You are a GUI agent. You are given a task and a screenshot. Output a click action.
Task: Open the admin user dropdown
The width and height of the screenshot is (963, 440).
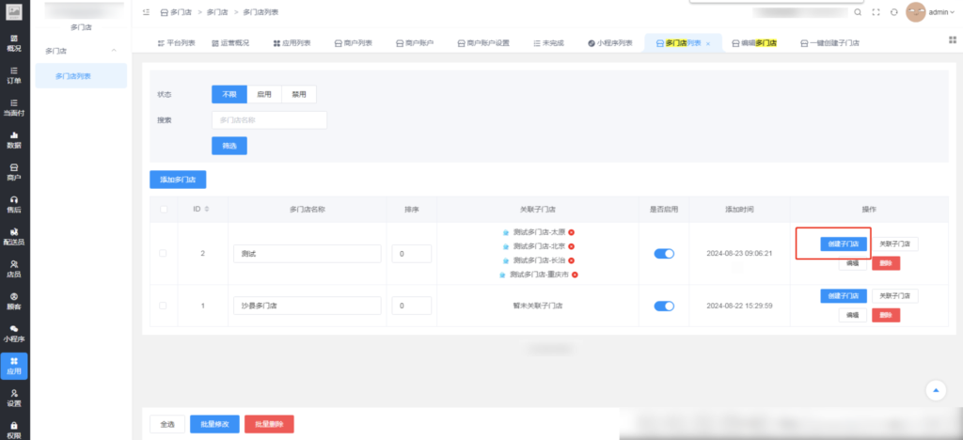pos(942,12)
